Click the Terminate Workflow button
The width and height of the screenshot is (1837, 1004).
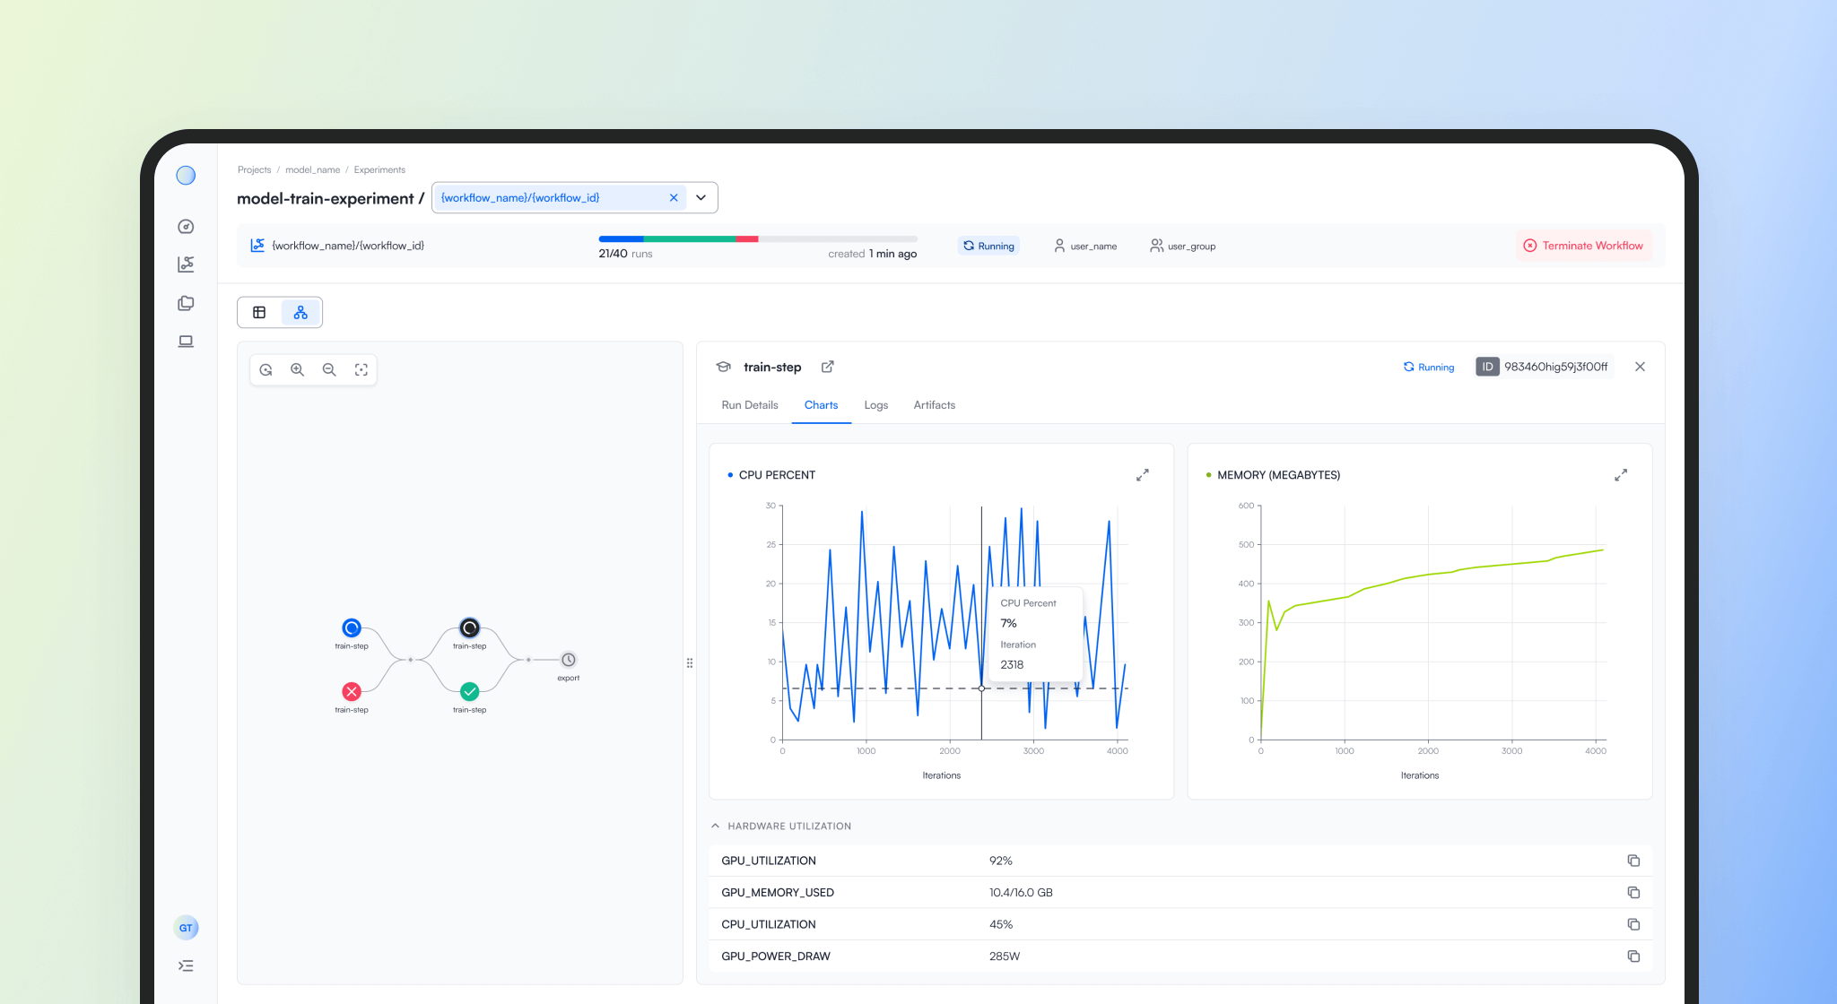[1583, 245]
